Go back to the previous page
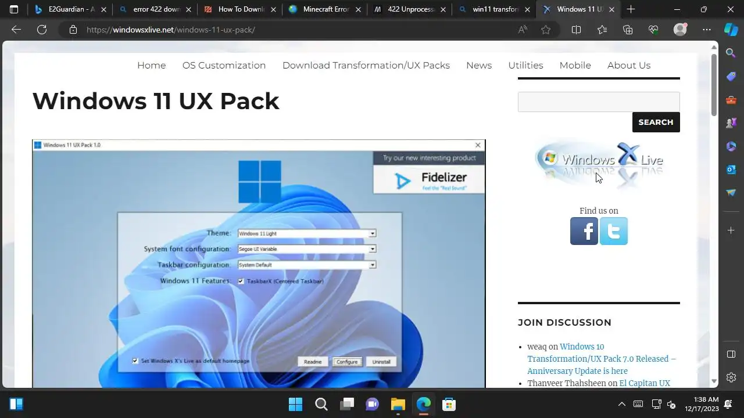 click(x=16, y=30)
